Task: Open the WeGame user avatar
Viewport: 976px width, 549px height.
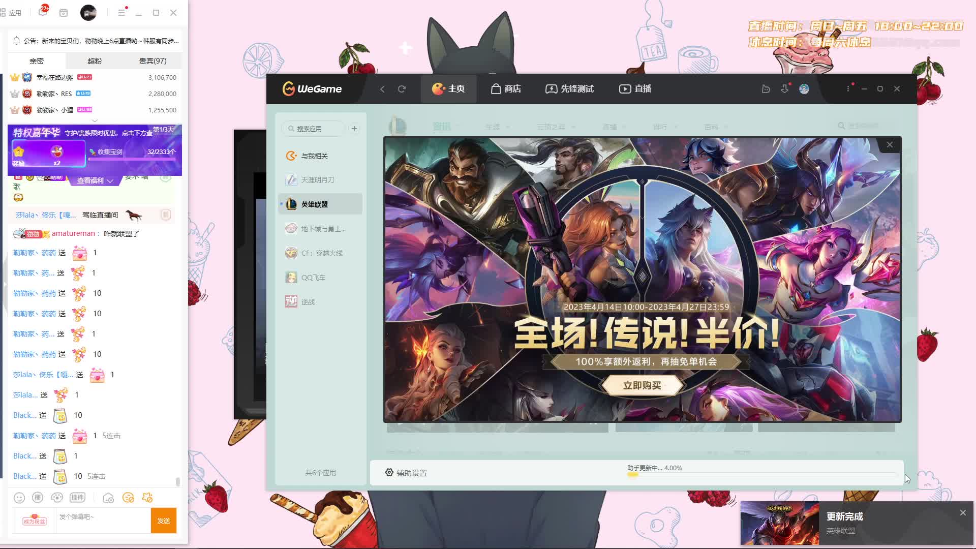Action: tap(804, 89)
